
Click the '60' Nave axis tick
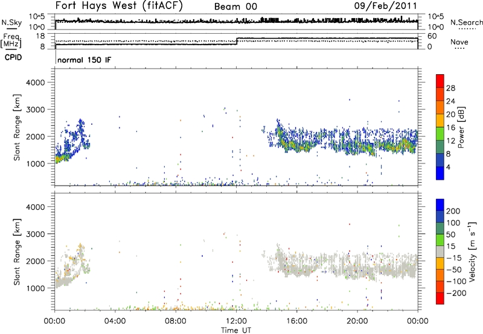pyautogui.click(x=432, y=36)
